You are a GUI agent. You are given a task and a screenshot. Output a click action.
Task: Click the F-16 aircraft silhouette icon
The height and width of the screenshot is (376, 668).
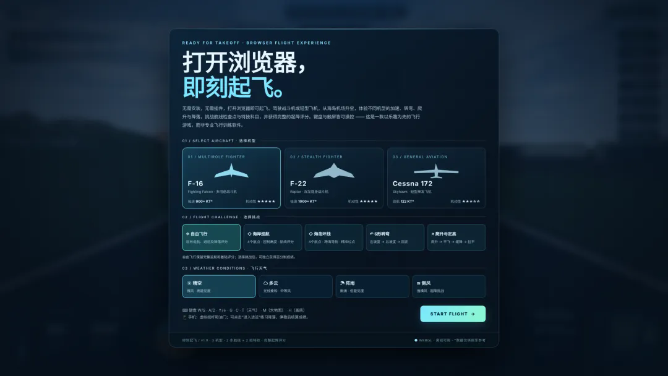tap(231, 171)
